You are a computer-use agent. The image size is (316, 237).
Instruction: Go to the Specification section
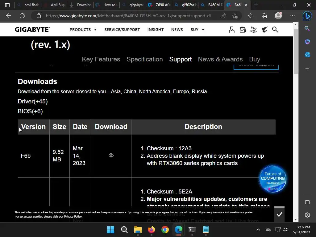(x=144, y=59)
